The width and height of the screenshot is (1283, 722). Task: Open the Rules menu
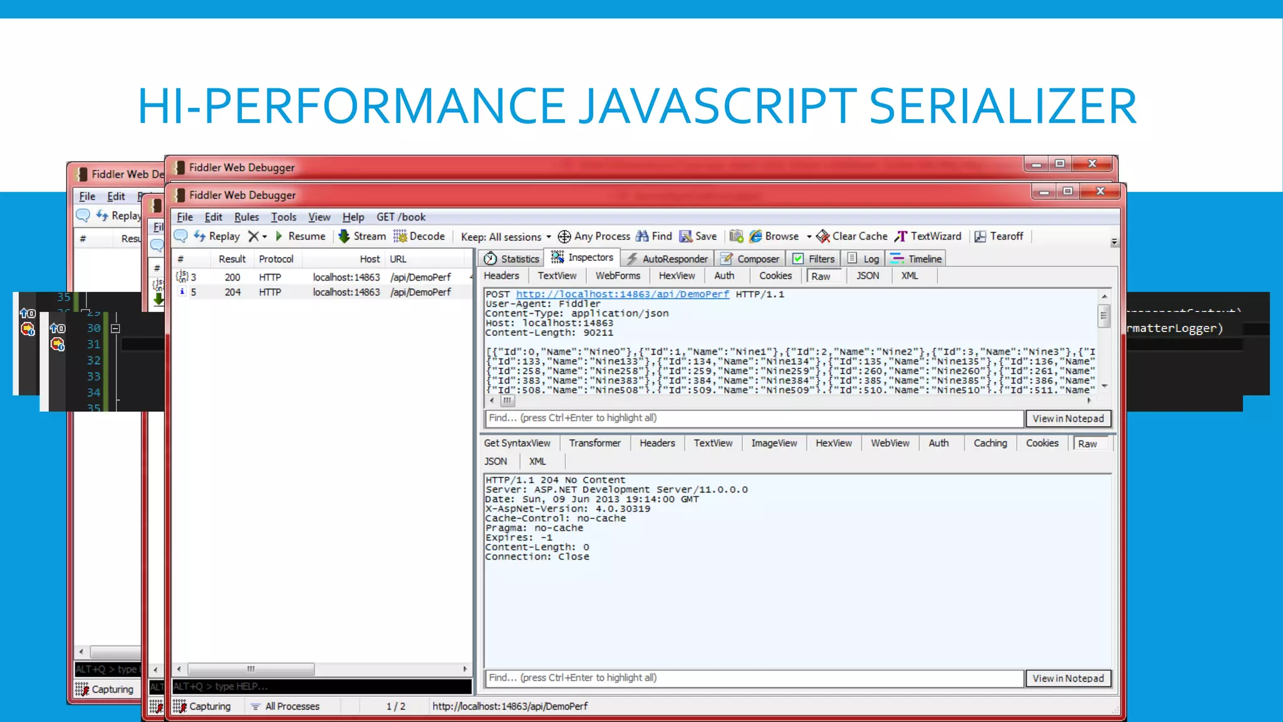(x=246, y=217)
